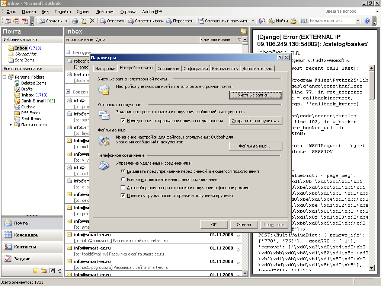Click the Print icon in the toolbar

point(75,21)
